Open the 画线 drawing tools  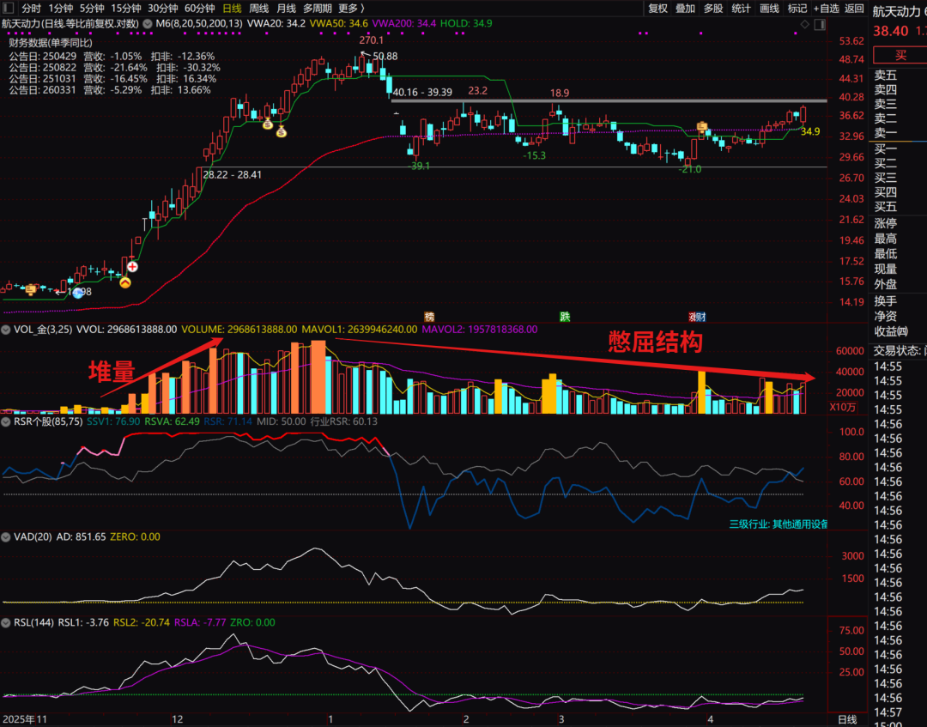(x=769, y=9)
